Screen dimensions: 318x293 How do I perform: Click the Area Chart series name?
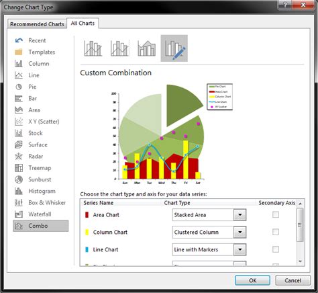pos(106,215)
